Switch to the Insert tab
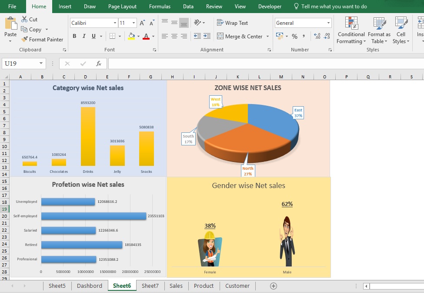 (65, 7)
